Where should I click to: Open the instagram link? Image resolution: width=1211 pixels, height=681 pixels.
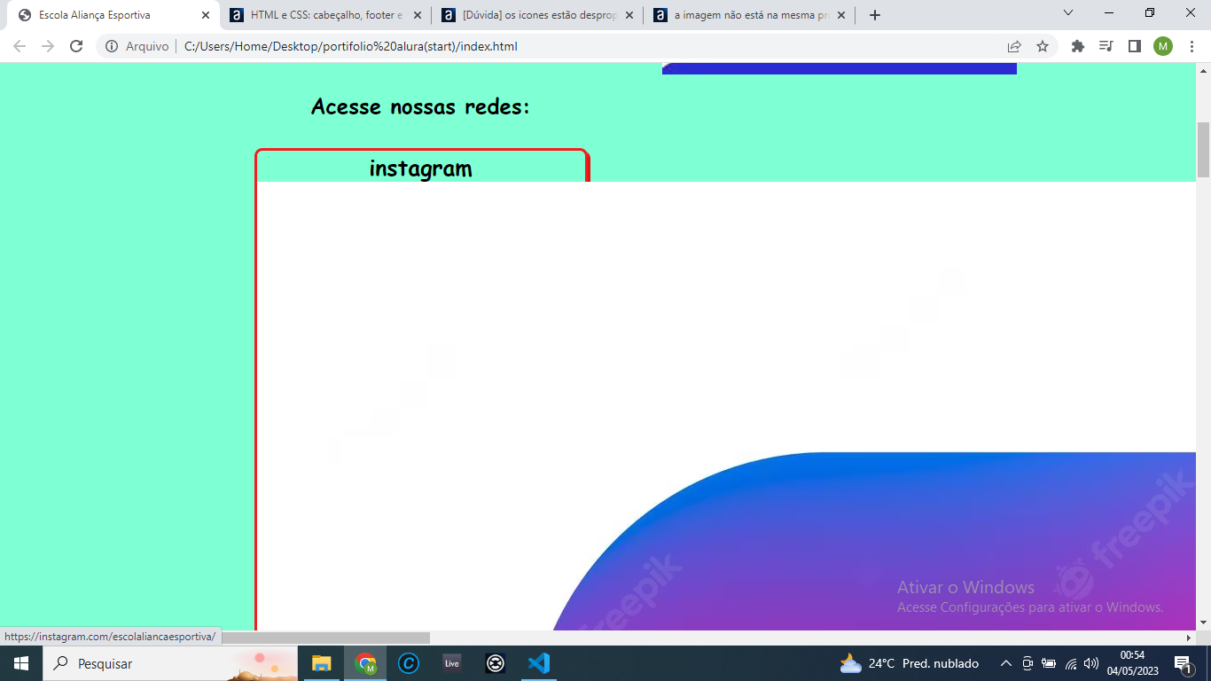click(x=420, y=168)
